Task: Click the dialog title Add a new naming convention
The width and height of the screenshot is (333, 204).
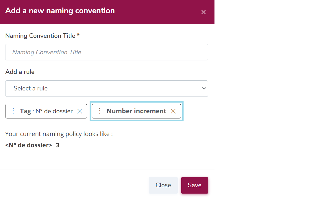Action: tap(60, 11)
